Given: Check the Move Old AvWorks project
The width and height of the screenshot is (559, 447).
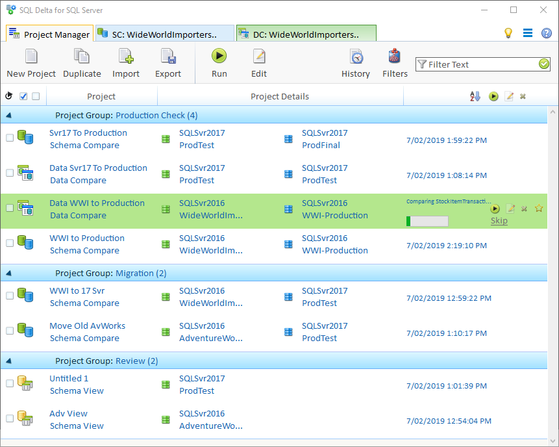Looking at the screenshot, I should (10, 331).
